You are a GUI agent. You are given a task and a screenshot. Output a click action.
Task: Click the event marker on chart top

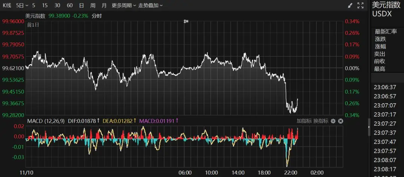[x=186, y=22]
